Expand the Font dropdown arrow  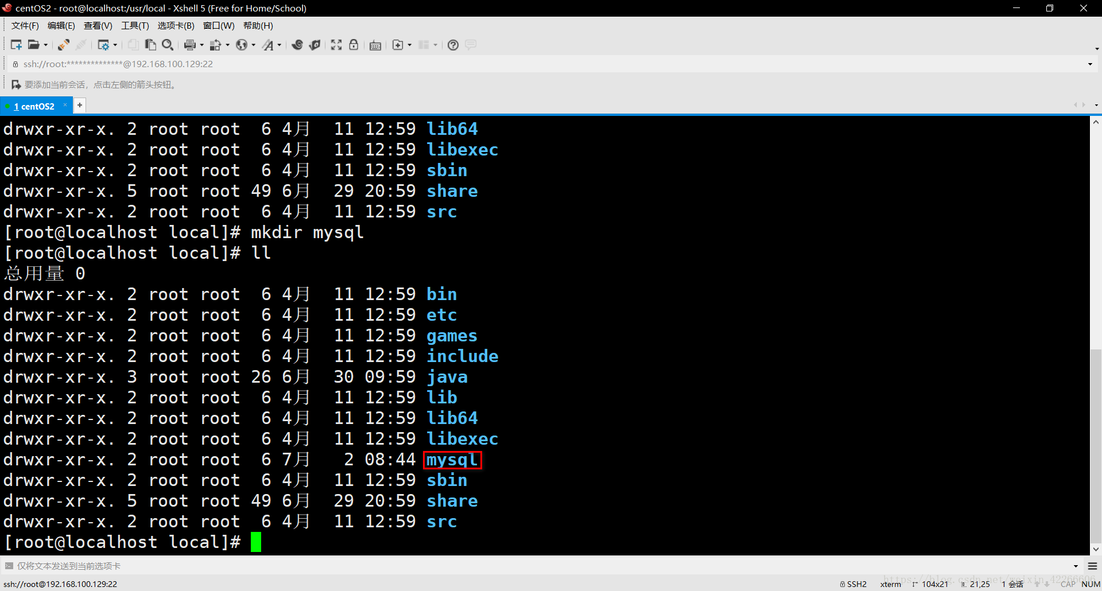pos(280,45)
